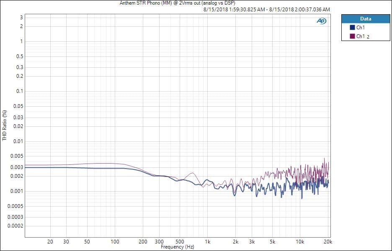Click the 0.1 tick on THD axis

(19, 91)
